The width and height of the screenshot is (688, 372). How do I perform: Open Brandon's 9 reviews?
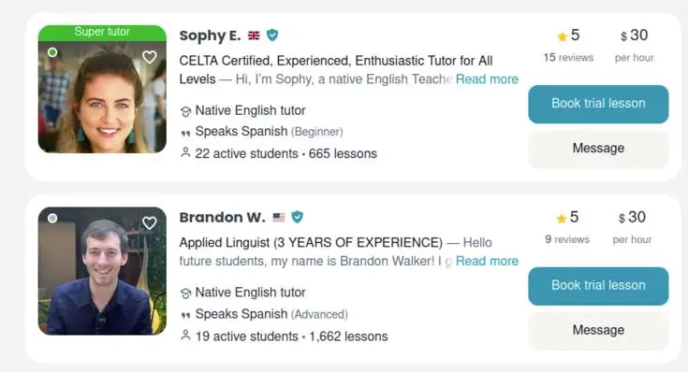point(567,239)
